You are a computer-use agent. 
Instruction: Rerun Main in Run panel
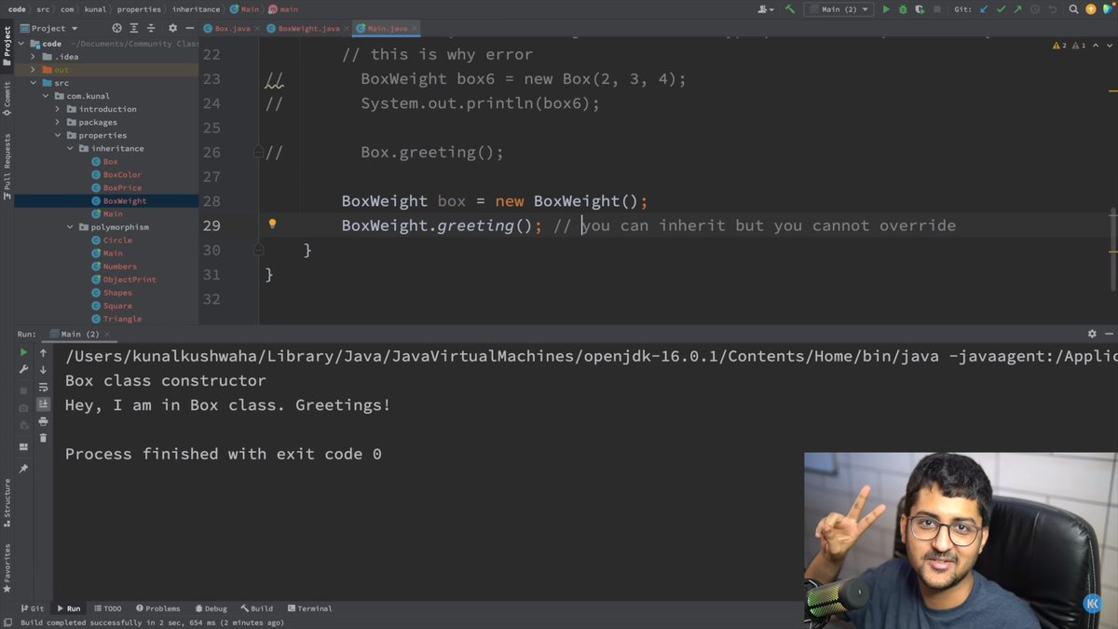[23, 352]
